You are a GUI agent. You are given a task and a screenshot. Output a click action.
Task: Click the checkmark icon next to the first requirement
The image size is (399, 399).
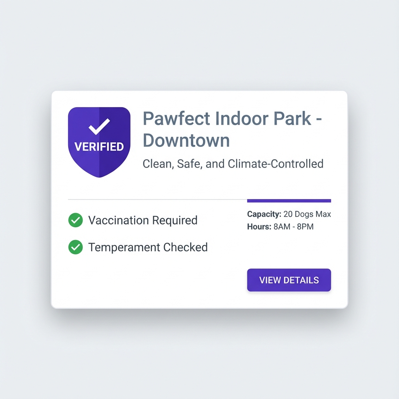pos(76,220)
